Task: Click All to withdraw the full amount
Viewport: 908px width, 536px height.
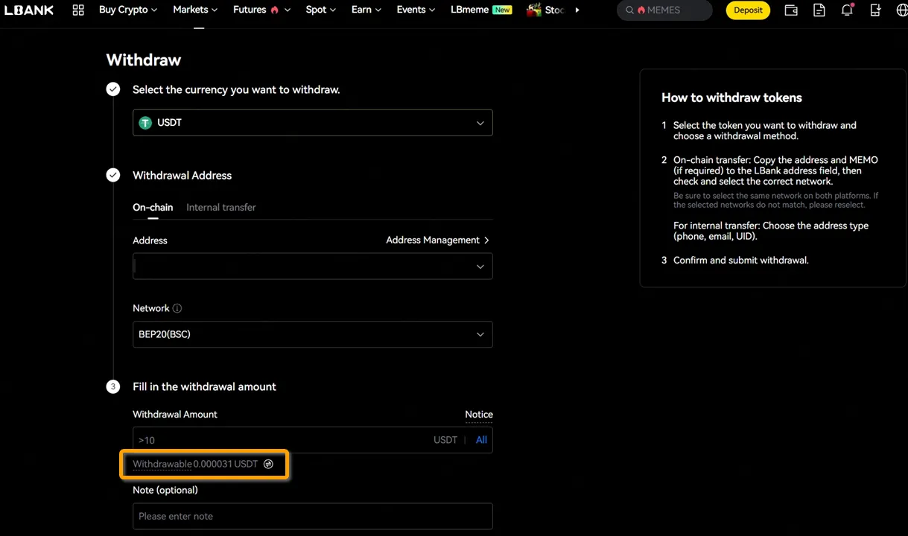Action: [x=481, y=440]
